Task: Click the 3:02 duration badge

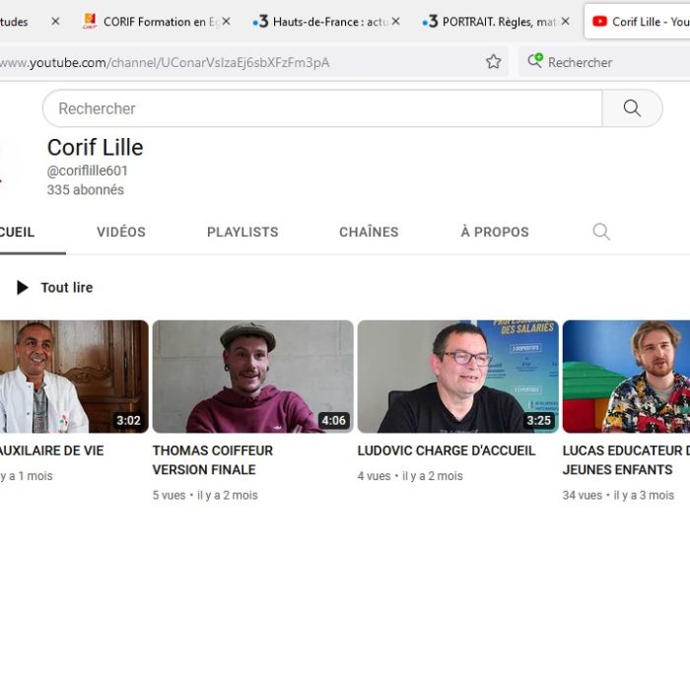Action: [x=128, y=420]
